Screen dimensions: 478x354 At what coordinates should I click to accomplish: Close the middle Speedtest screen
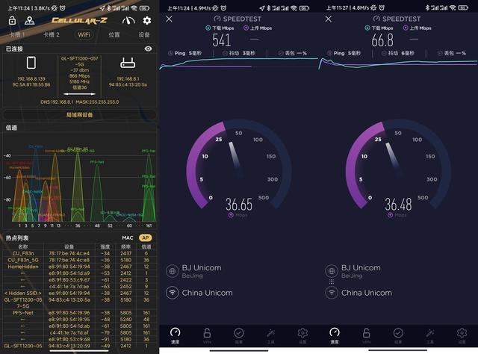click(x=170, y=19)
